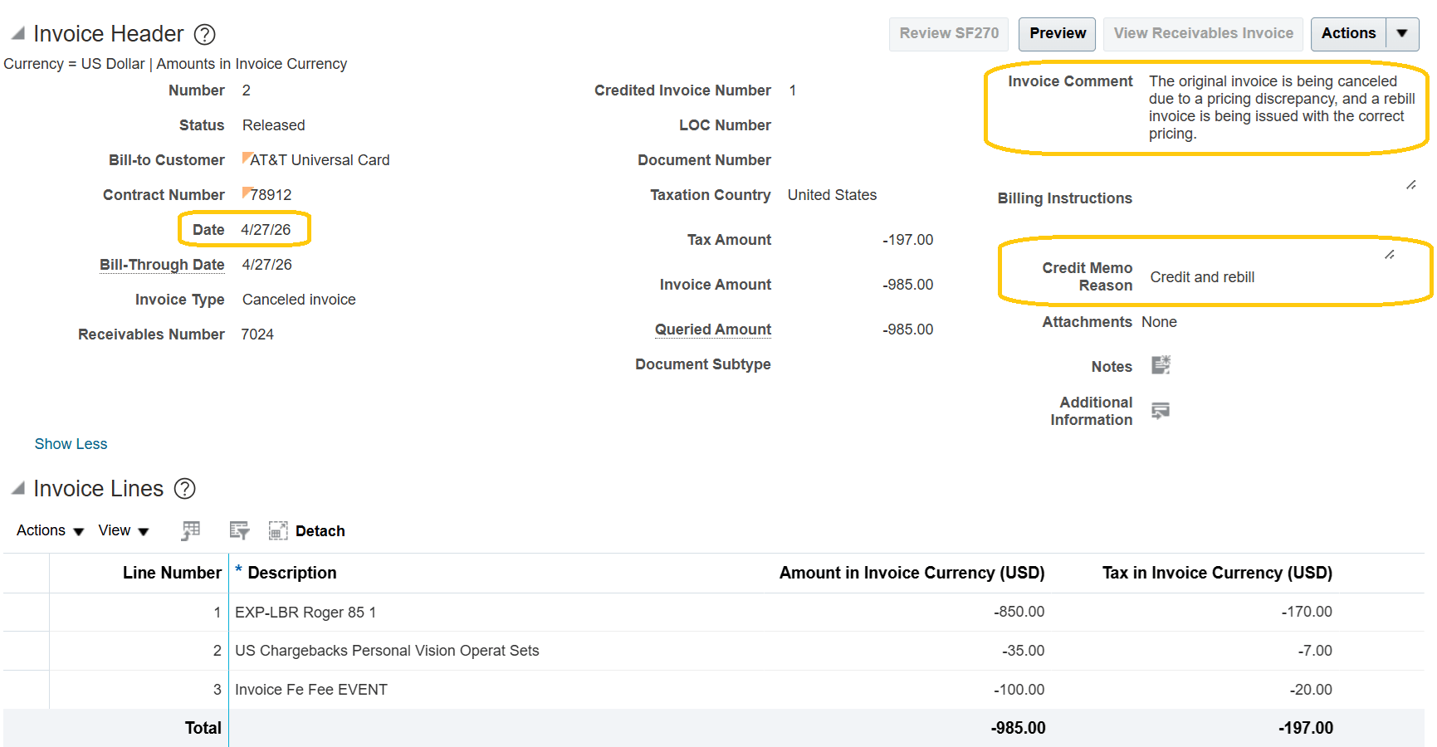Click the Queried Amount label link
The image size is (1437, 747).
point(713,330)
